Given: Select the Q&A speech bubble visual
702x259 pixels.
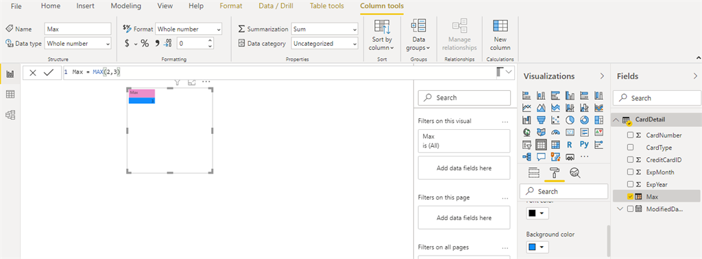Looking at the screenshot, I should [x=541, y=156].
